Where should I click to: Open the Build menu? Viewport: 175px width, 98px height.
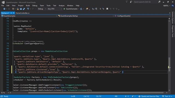[28, 5]
